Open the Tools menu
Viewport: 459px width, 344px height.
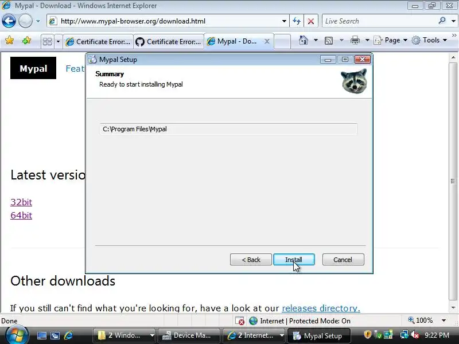tap(429, 40)
